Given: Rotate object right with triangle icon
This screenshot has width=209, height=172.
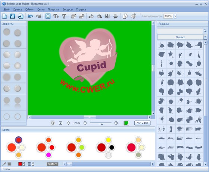Looking at the screenshot, I should point(99,16).
